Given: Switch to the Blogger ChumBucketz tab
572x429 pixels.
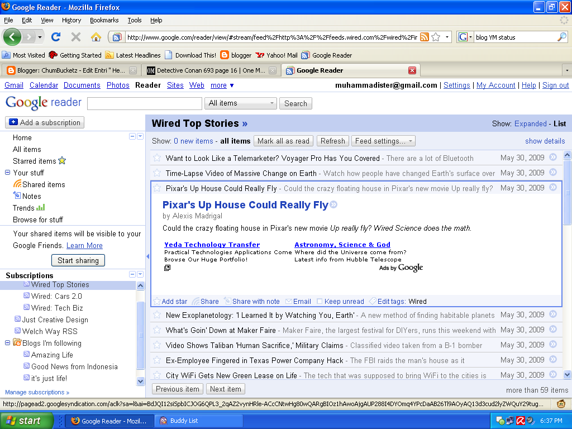Looking at the screenshot, I should click(x=70, y=70).
